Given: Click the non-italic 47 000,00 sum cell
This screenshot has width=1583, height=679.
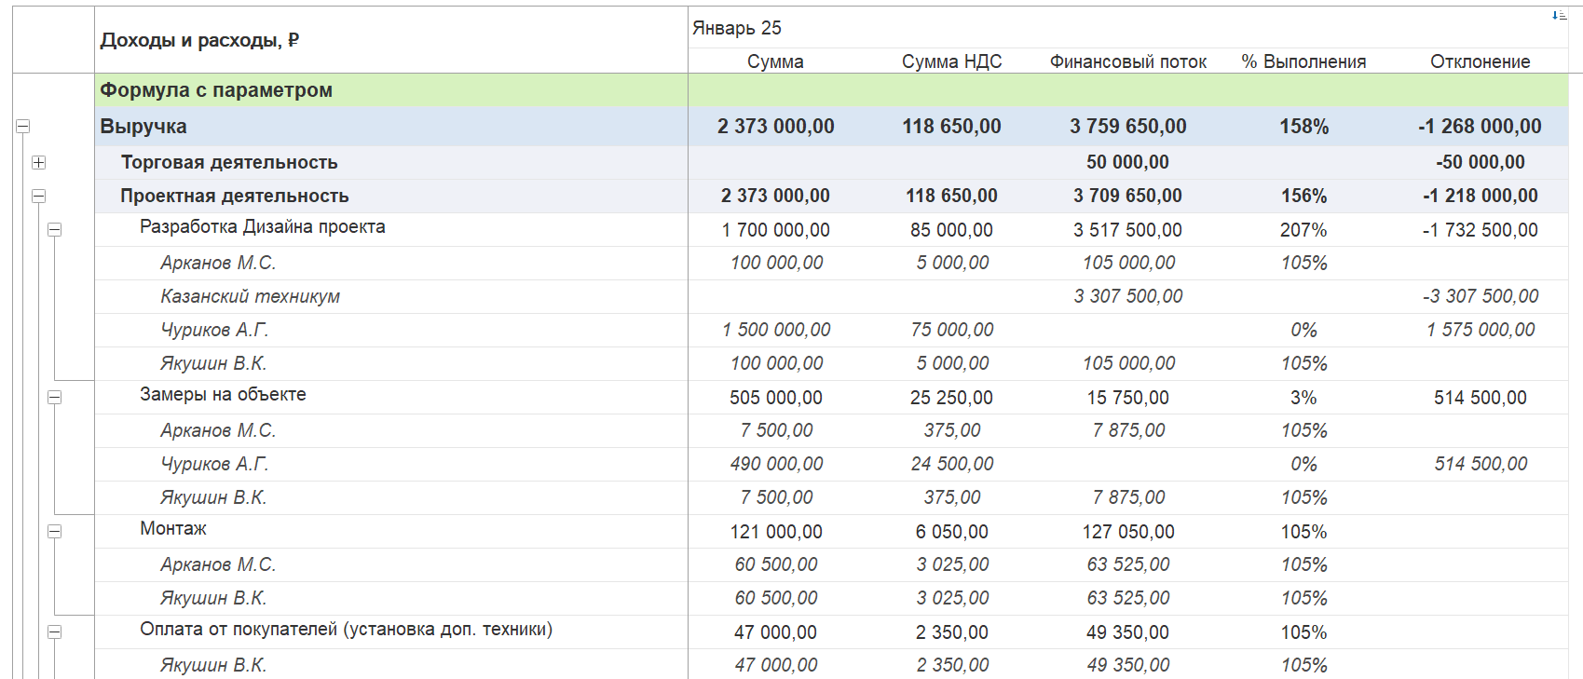Looking at the screenshot, I should click(x=775, y=632).
